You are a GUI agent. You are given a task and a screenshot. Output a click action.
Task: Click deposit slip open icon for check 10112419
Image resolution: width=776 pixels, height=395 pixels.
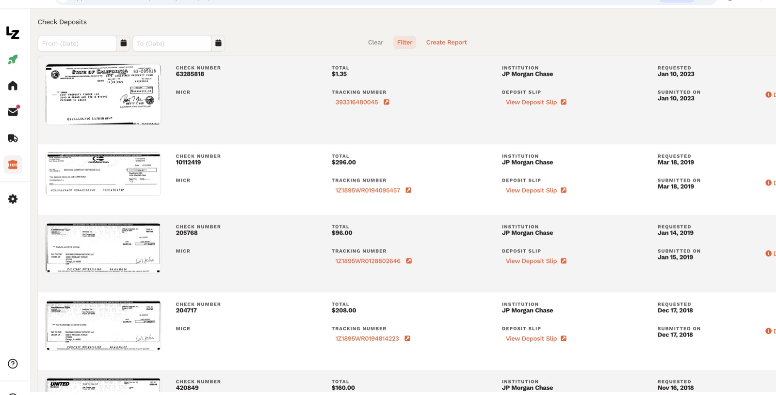[x=564, y=190]
